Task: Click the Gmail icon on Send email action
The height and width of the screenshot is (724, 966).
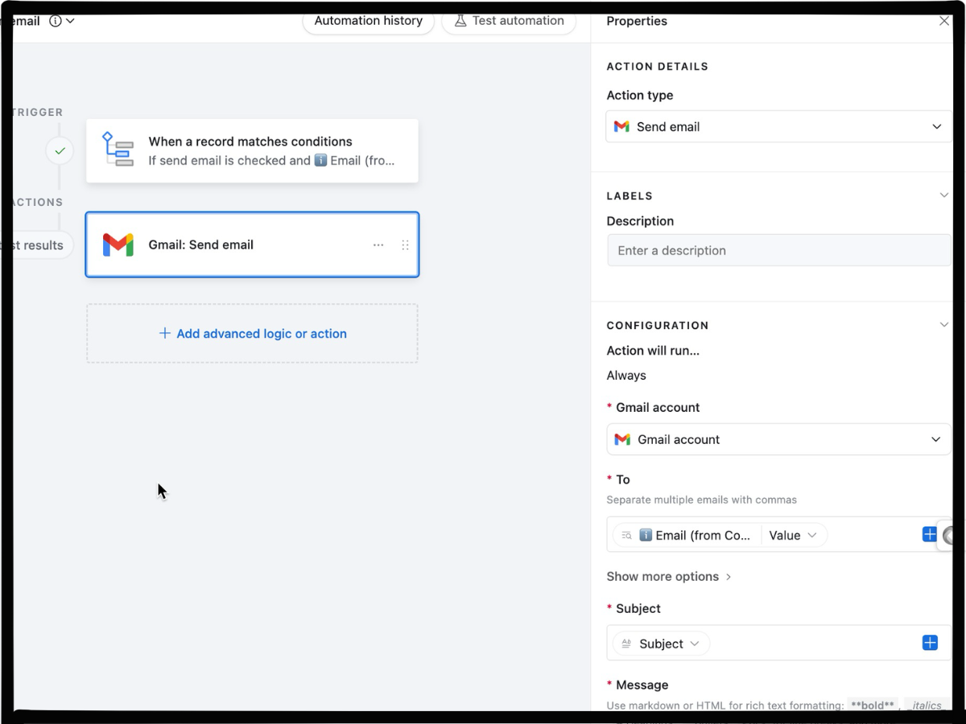Action: (118, 245)
